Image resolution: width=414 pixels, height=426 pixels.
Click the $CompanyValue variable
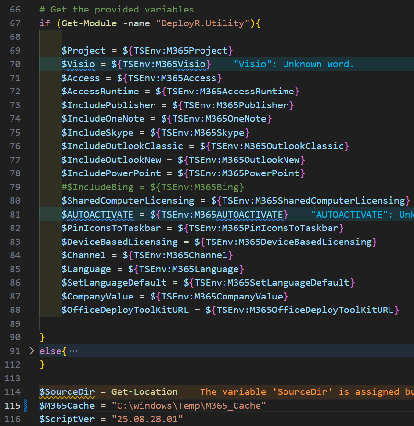coord(97,297)
